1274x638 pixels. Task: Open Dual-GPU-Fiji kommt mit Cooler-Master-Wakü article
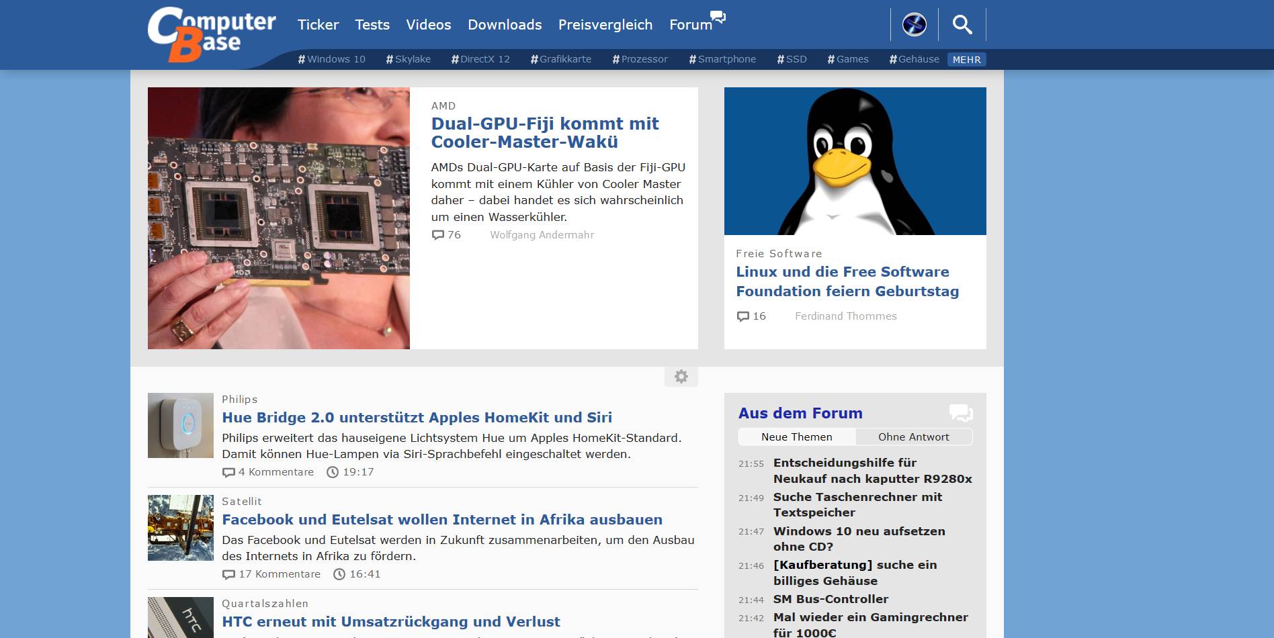pyautogui.click(x=545, y=133)
